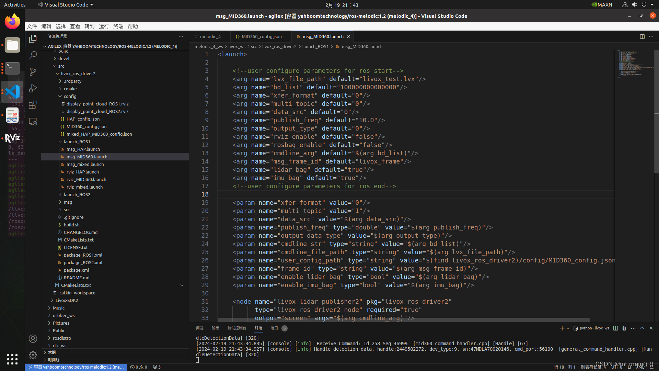Split the editor to the right
This screenshot has height=371, width=659.
(642, 36)
